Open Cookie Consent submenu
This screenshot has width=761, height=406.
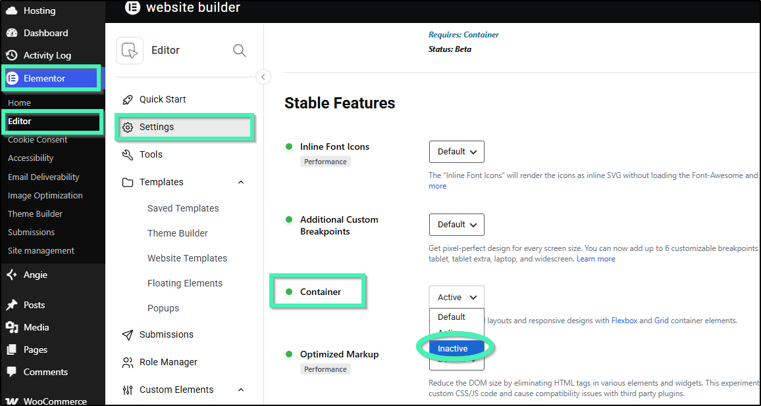38,139
